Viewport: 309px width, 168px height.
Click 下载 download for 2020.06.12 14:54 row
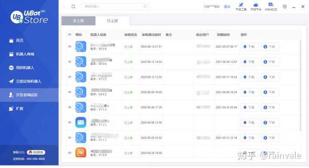coord(249,62)
